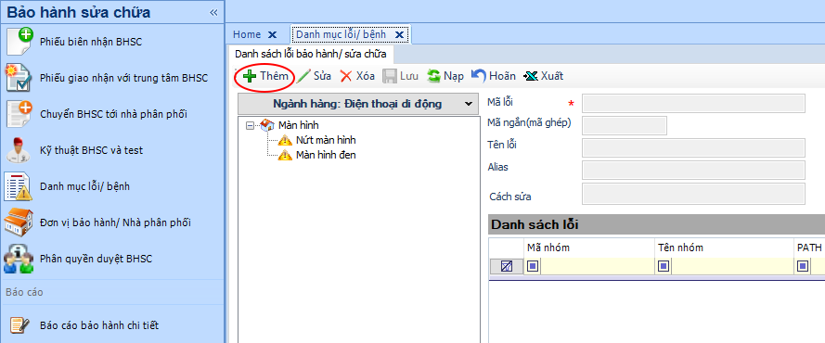Select Nứt màn hình tree item
Viewport: 825px width, 343px height.
point(326,140)
